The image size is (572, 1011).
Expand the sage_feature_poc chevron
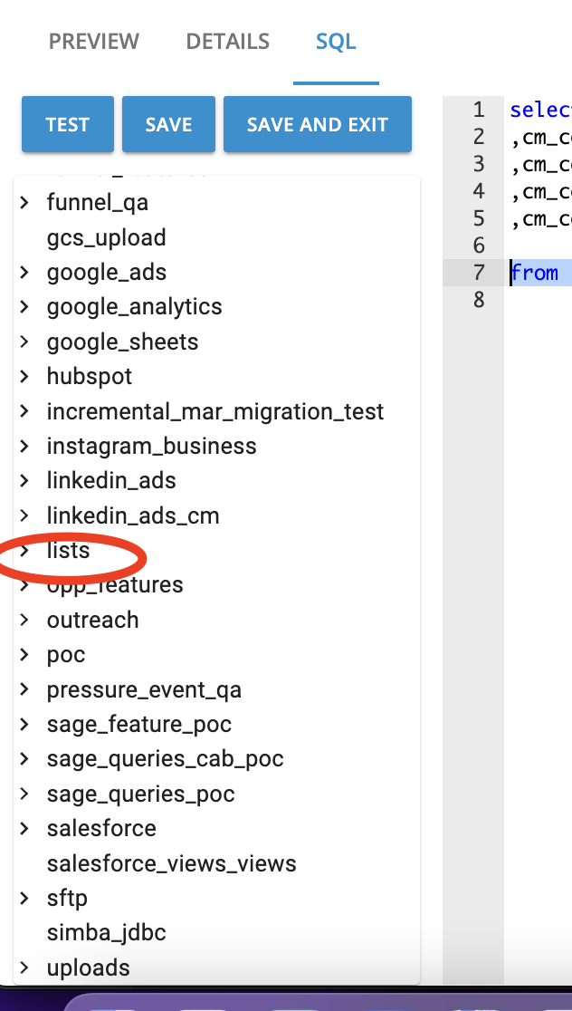coord(24,724)
